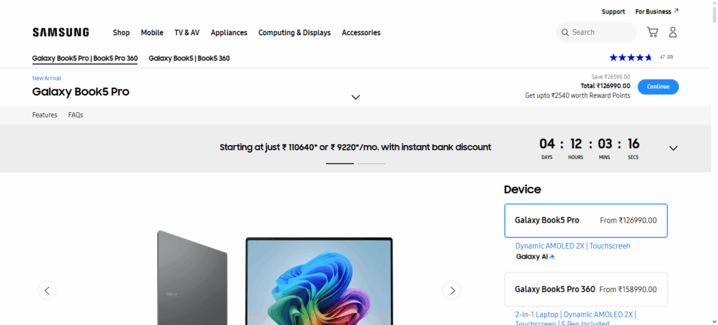
Task: Click the countdown timer days value
Action: tap(547, 144)
